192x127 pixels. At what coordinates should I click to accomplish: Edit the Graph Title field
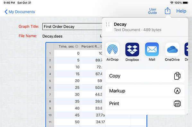click(72, 26)
